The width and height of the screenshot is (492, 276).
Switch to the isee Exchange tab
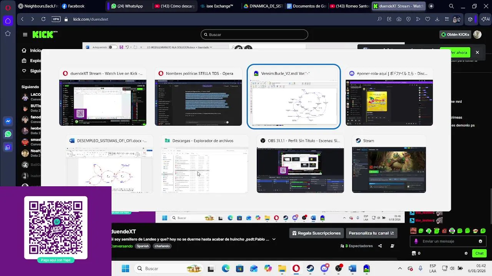tap(219, 6)
